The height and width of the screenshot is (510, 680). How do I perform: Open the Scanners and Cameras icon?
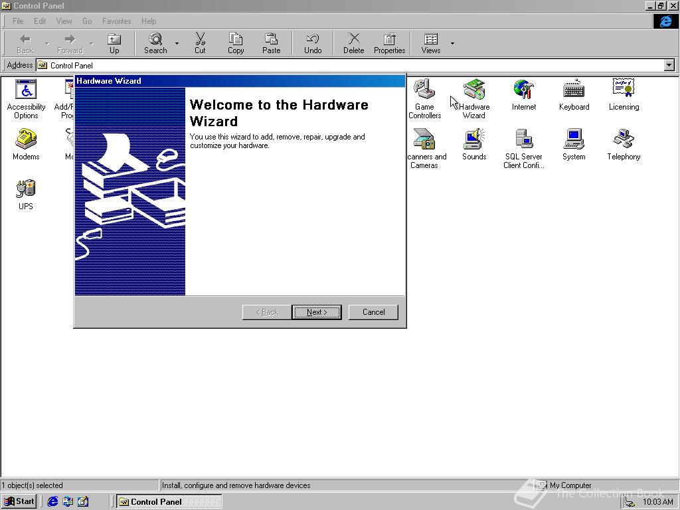click(x=424, y=148)
